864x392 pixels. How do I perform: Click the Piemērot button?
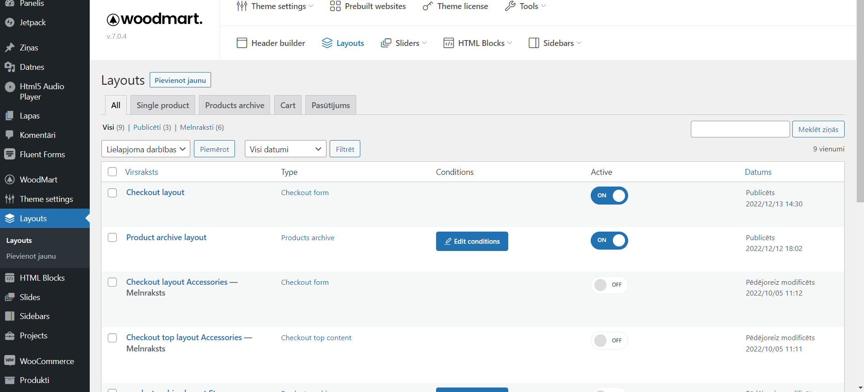coord(215,149)
